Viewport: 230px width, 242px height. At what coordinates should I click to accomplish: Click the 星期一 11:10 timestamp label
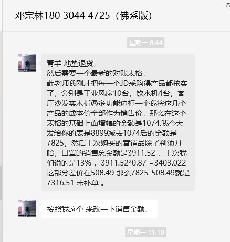tap(145, 232)
